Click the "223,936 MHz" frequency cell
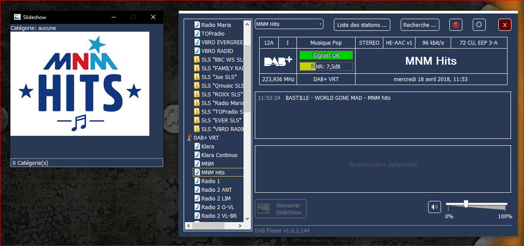Image resolution: width=524 pixels, height=246 pixels. [x=278, y=79]
